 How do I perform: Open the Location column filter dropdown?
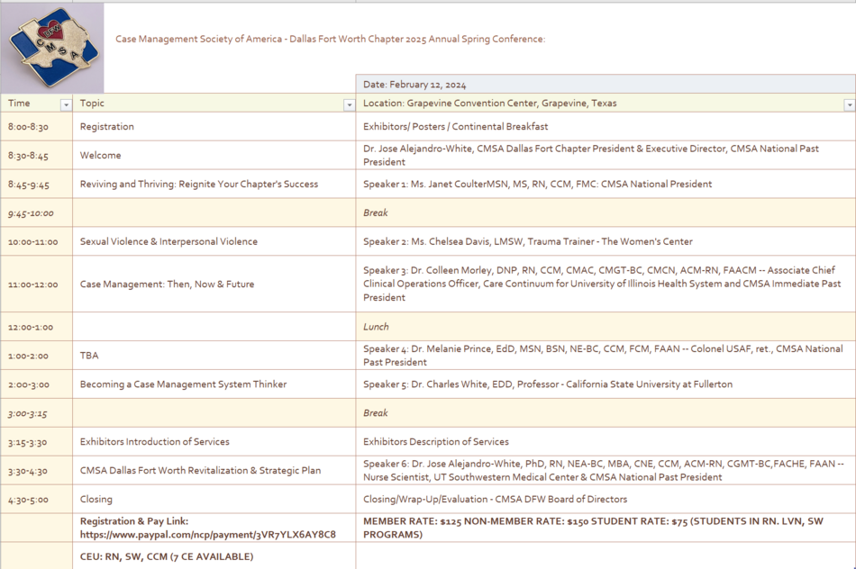click(x=850, y=104)
